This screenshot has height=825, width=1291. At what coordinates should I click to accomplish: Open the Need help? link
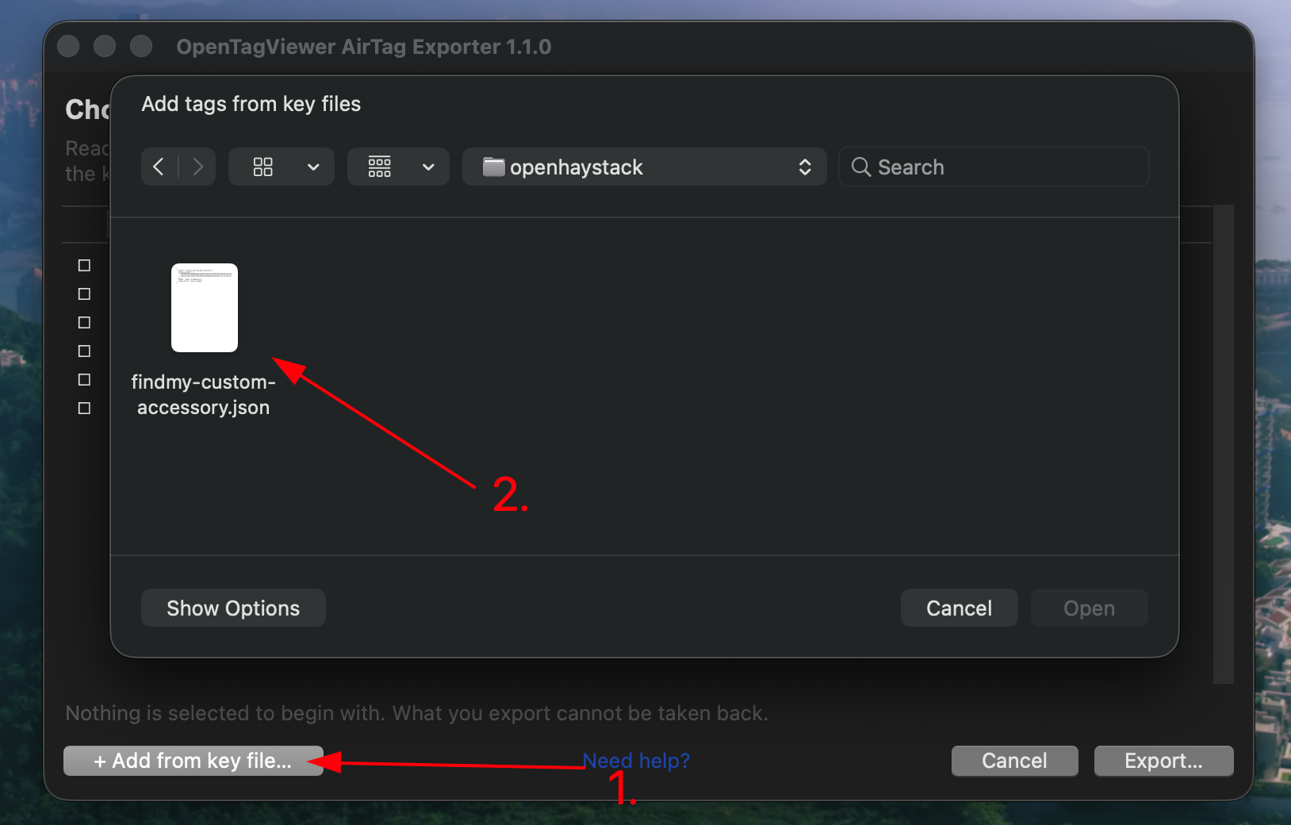[x=636, y=761]
